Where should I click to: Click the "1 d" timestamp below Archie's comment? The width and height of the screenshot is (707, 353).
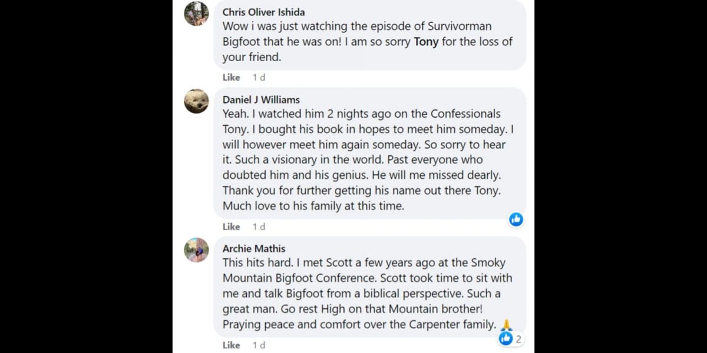click(259, 345)
